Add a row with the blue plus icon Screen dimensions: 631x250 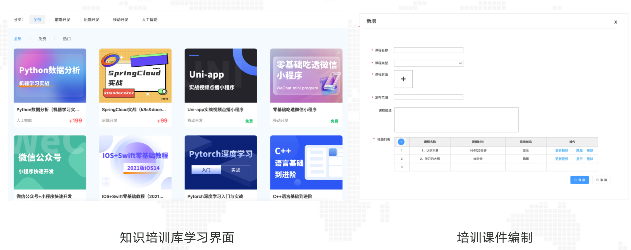tap(401, 142)
